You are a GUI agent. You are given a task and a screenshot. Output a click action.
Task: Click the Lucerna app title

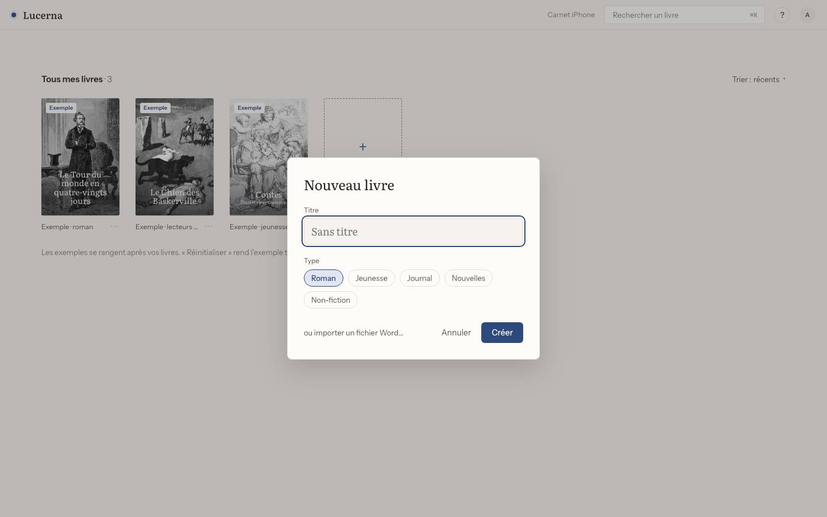point(42,16)
